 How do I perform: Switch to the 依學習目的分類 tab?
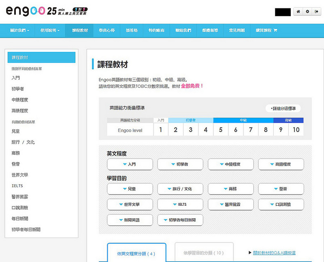tap(204, 252)
